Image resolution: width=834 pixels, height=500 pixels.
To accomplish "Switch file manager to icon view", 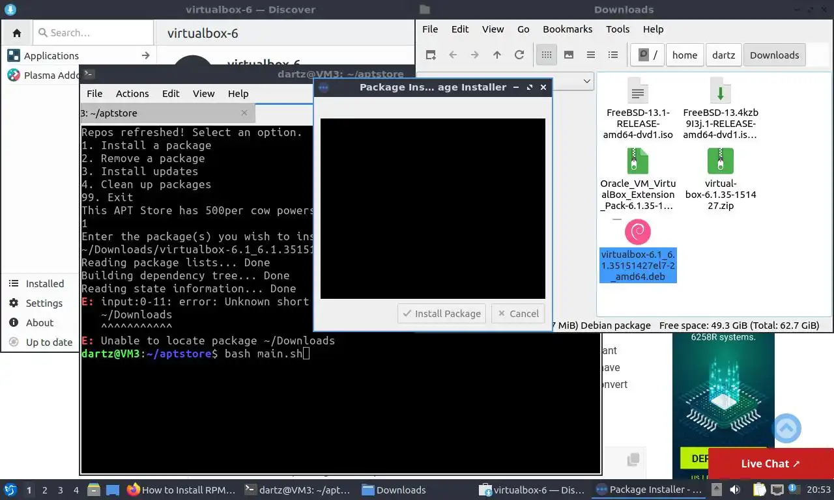I will 547,55.
